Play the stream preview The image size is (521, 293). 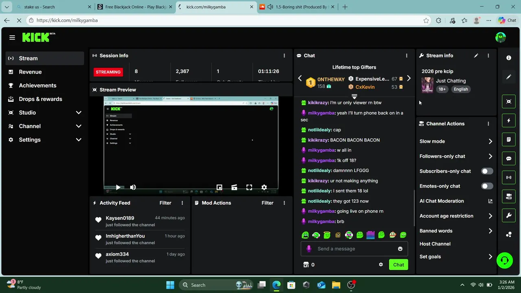[118, 187]
